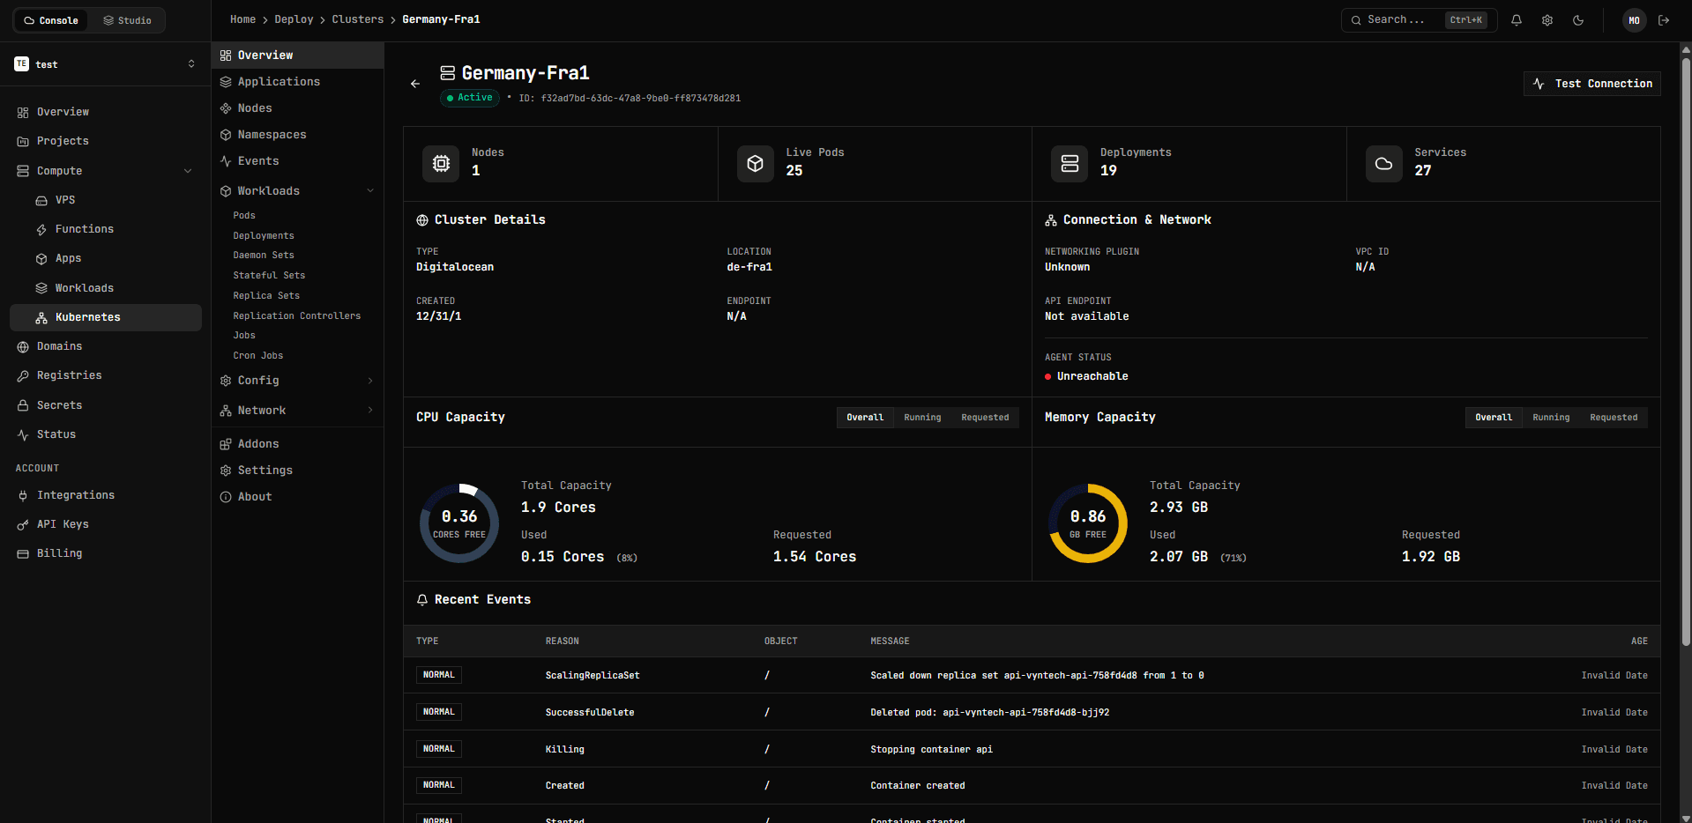The height and width of the screenshot is (823, 1692).
Task: Open Replication Controllers under Workloads
Action: [297, 316]
